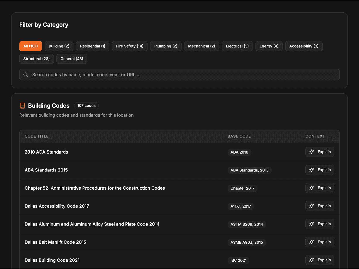The height and width of the screenshot is (269, 359).
Task: Switch to Electrical (3) category
Action: tap(237, 46)
